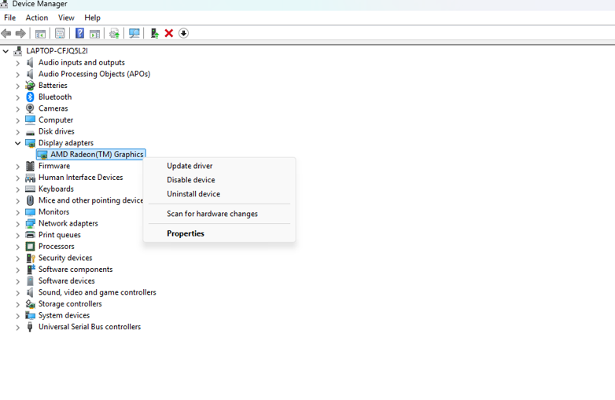Screen dimensions: 615x400
Task: Expand the Network adapters category
Action: 17,223
